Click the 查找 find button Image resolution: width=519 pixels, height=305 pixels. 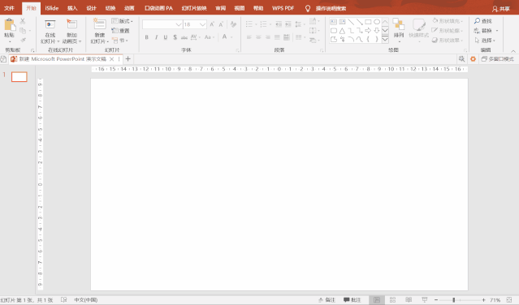coord(483,21)
